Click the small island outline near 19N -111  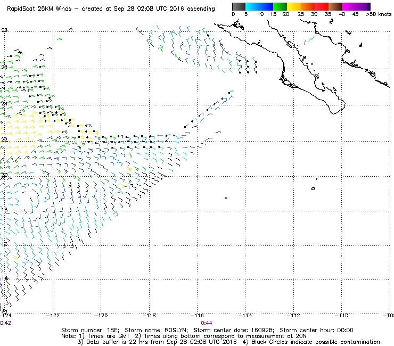tap(313, 188)
